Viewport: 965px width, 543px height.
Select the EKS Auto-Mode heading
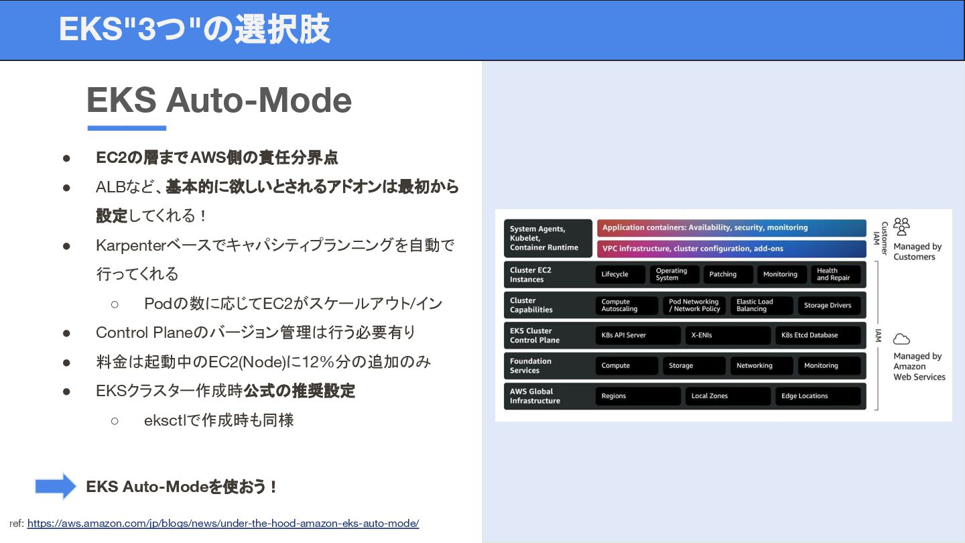click(x=219, y=100)
